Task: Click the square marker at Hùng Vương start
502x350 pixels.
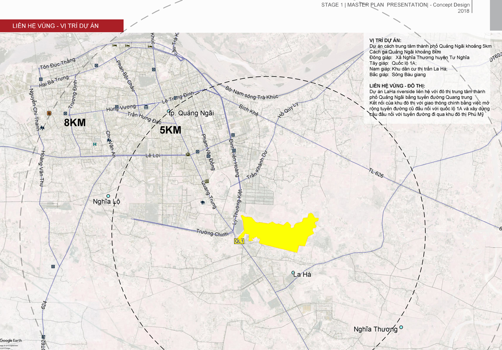Action: pos(116,107)
